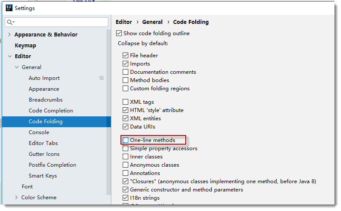The image size is (341, 211).
Task: Click the search magnifier icon
Action: (x=10, y=22)
